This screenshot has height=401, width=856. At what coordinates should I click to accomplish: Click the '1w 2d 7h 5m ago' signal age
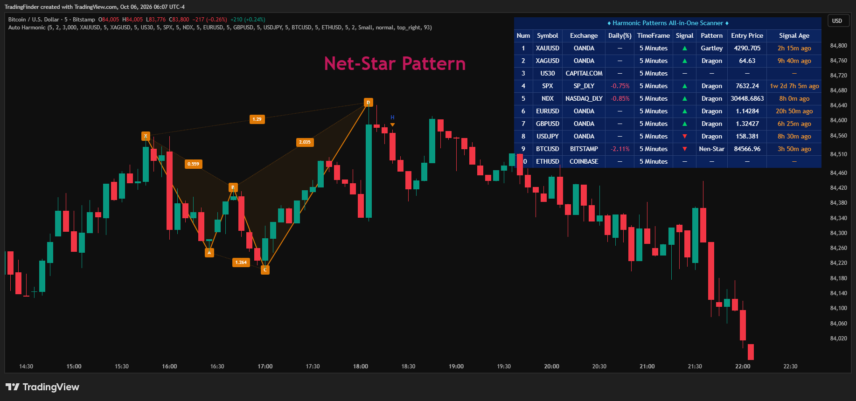pyautogui.click(x=794, y=86)
